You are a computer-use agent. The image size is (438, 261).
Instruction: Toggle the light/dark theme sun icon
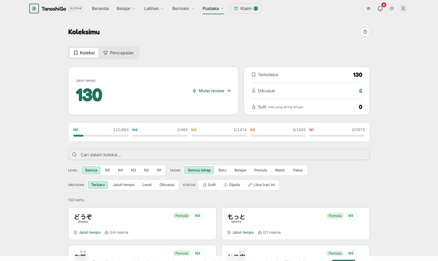point(392,8)
